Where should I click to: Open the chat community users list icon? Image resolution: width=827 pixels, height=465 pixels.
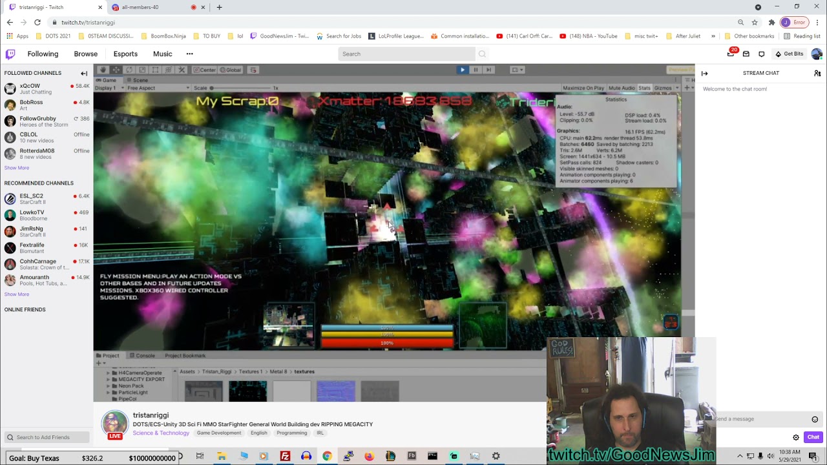(x=817, y=74)
